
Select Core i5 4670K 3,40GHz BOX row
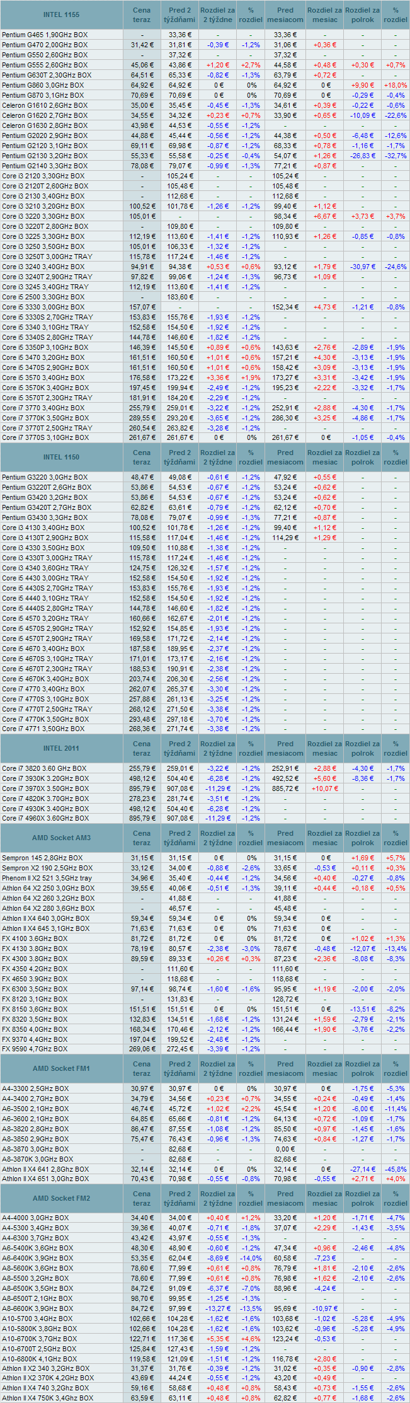(45, 679)
